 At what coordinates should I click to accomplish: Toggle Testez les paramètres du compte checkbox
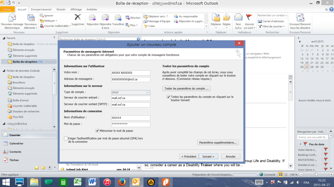coord(168,97)
